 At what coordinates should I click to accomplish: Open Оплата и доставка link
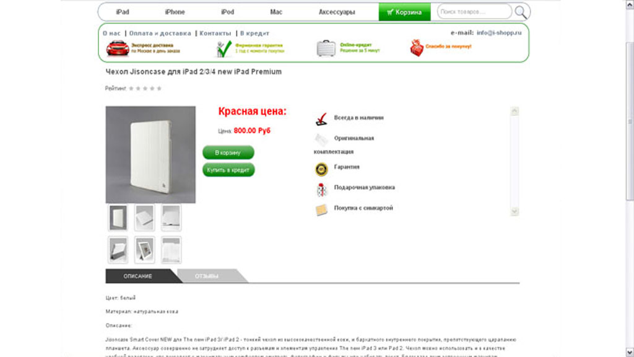(160, 33)
